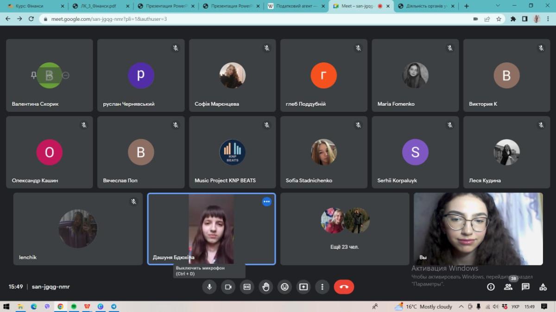The image size is (556, 312).
Task: Open Windows notification center icon
Action: [544, 306]
